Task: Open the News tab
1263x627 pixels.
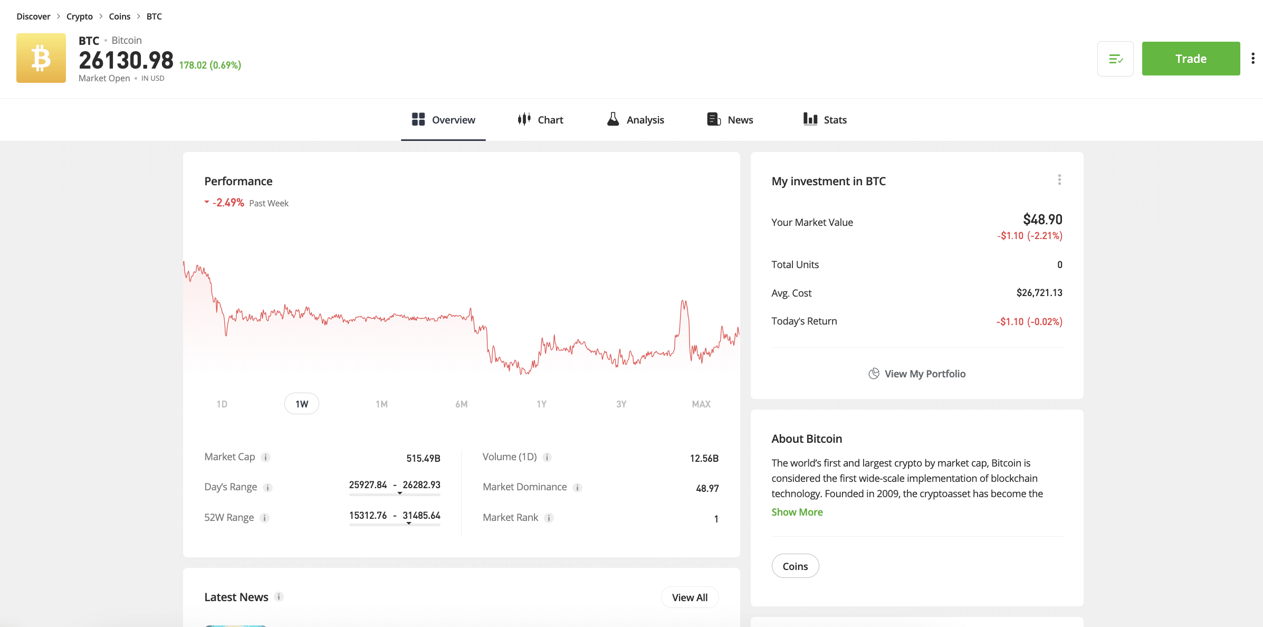Action: pos(730,120)
